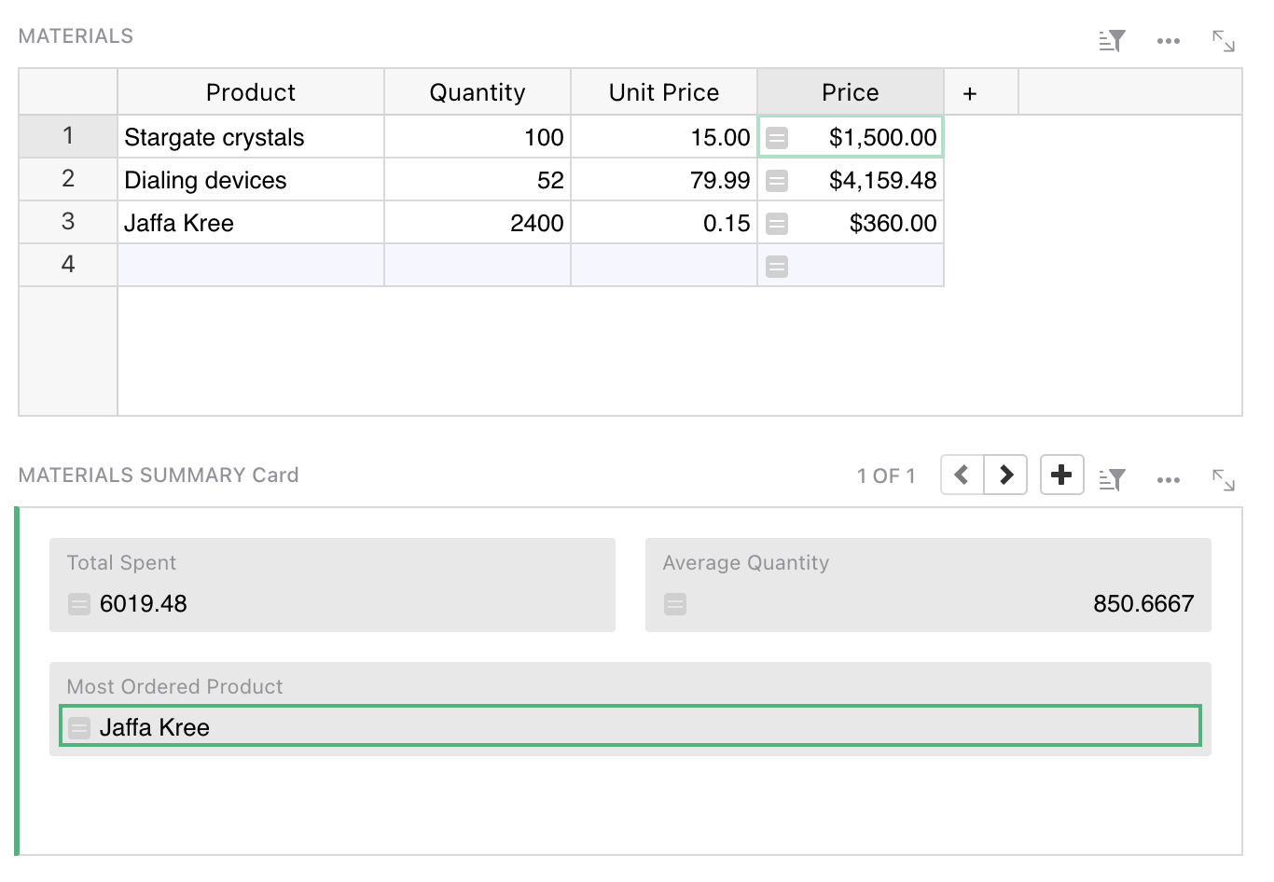Image resolution: width=1274 pixels, height=882 pixels.
Task: Go to the next card with the right arrow
Action: point(1006,475)
